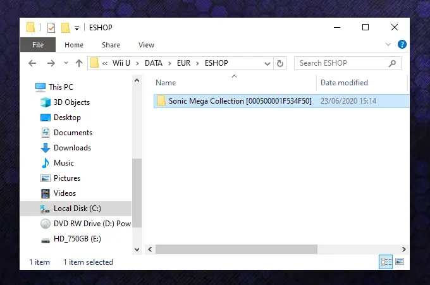
Task: Maximize the ESHOP window
Action: 365,27
